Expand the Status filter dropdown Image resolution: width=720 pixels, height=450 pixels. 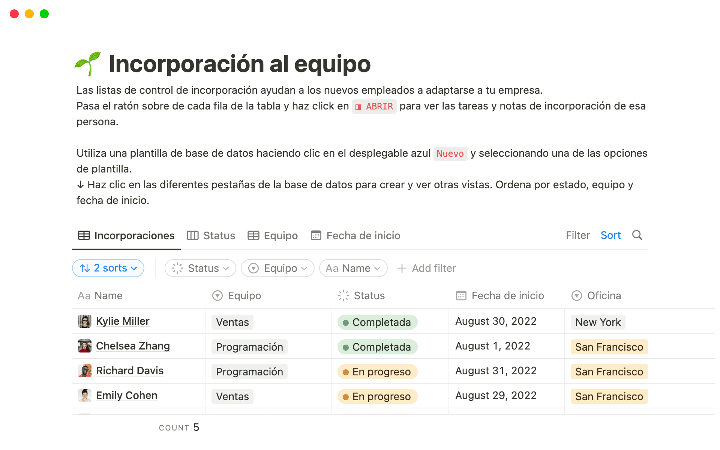point(200,268)
